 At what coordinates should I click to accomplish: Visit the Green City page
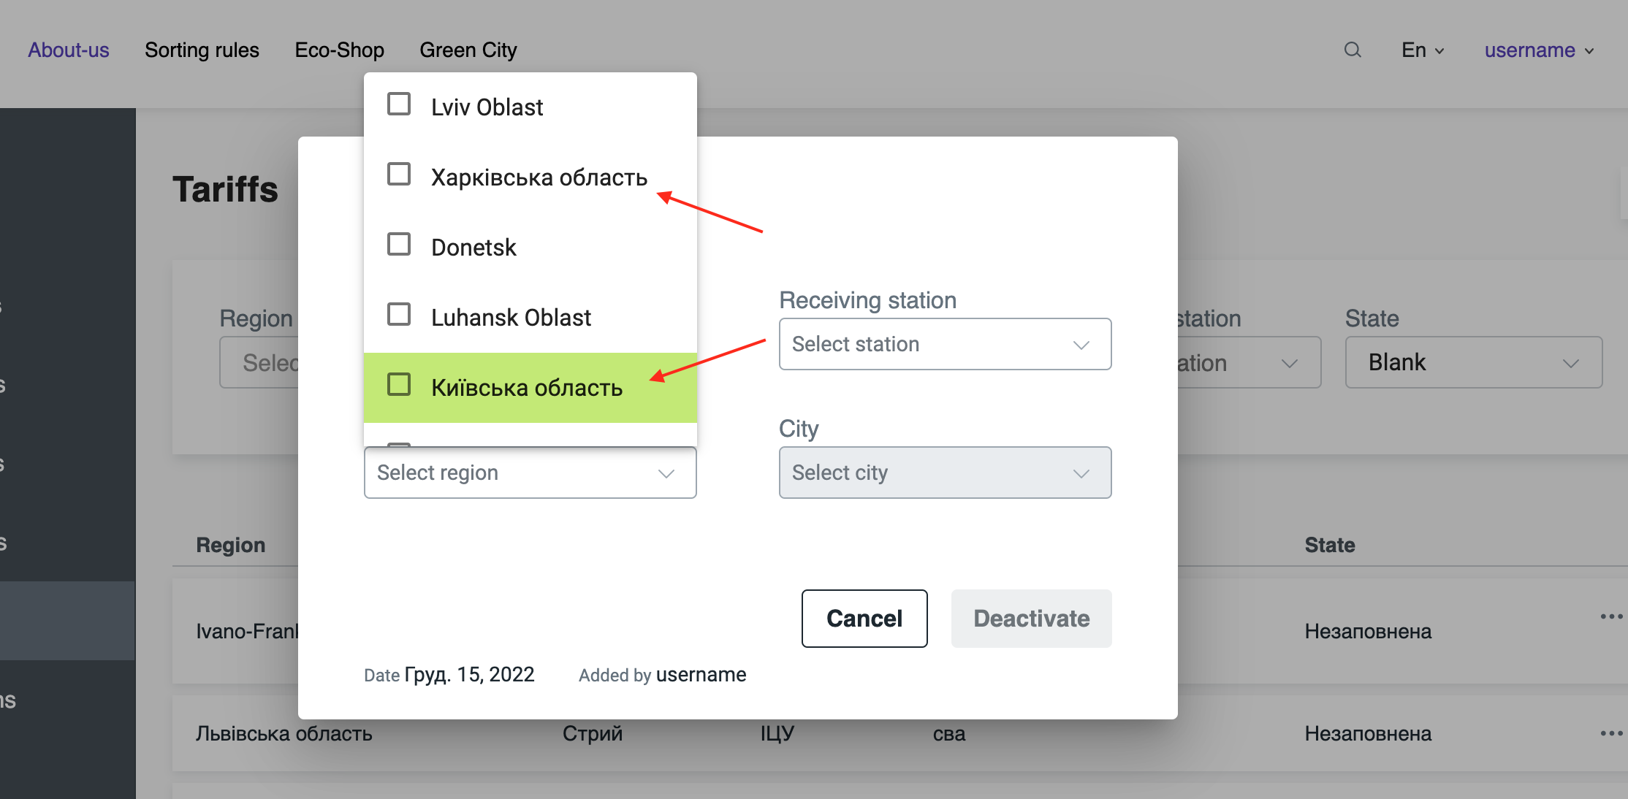[468, 50]
